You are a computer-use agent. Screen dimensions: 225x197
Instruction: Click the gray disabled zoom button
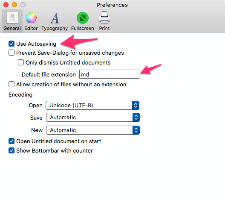click(x=23, y=5)
